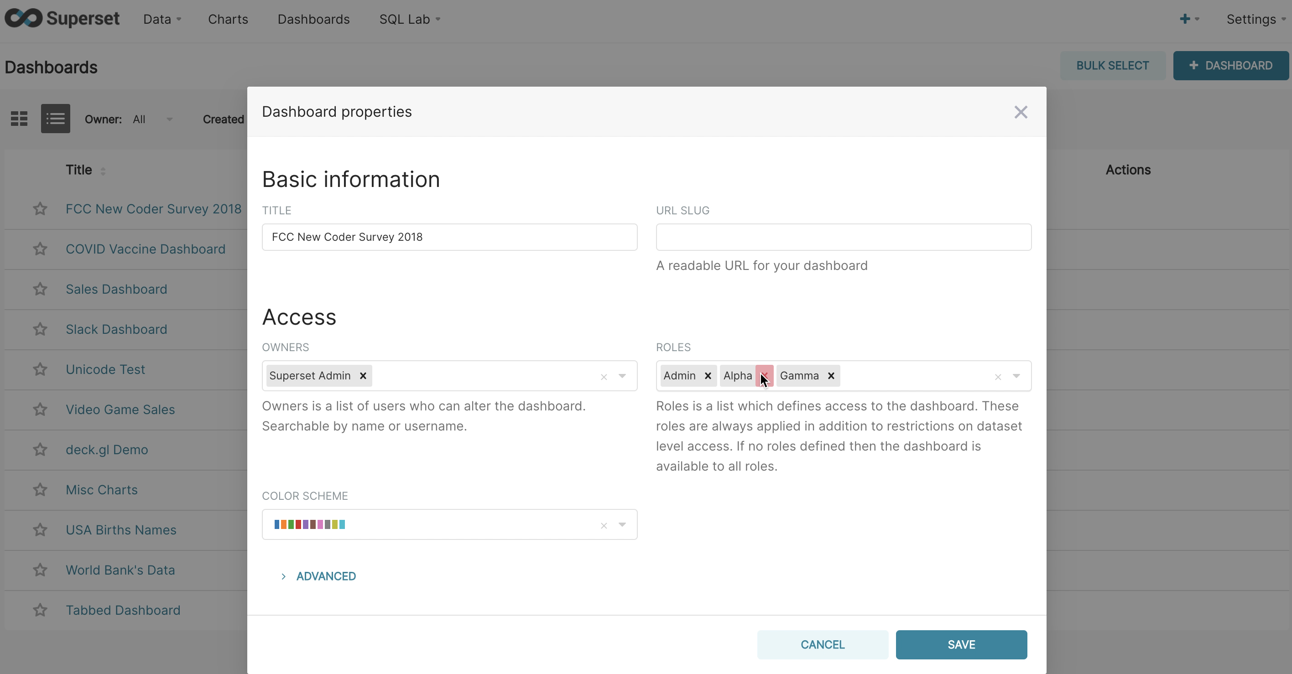Remove Superset Admin from owners
1292x674 pixels.
click(363, 376)
